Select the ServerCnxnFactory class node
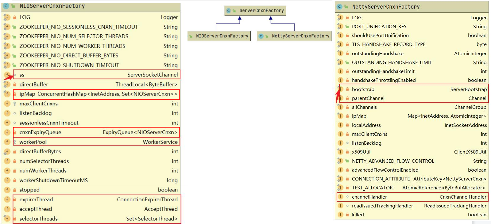The width and height of the screenshot is (491, 224). coord(255,10)
